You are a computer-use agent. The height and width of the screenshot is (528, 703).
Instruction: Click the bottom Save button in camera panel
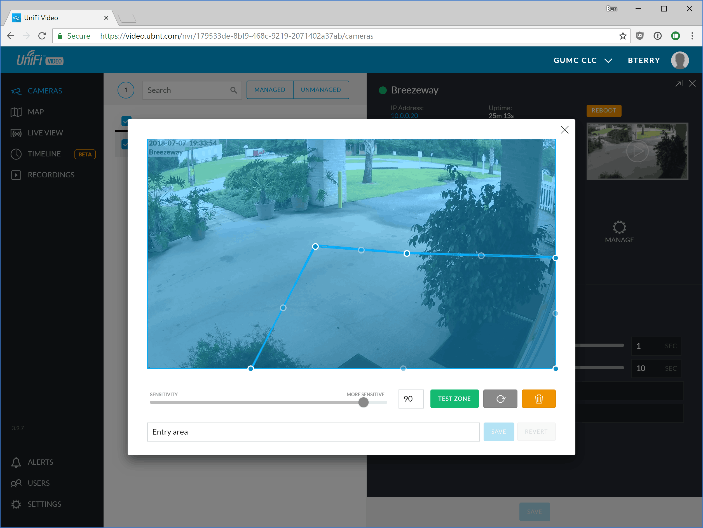click(535, 511)
